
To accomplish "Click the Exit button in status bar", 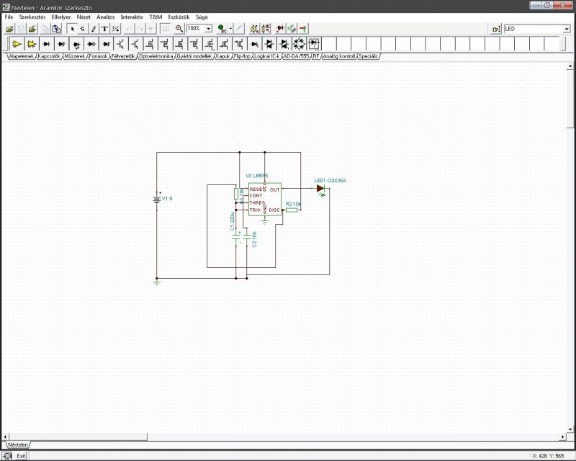I will (x=21, y=456).
